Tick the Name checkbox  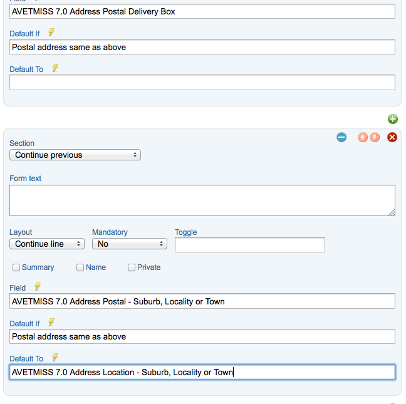[80, 267]
